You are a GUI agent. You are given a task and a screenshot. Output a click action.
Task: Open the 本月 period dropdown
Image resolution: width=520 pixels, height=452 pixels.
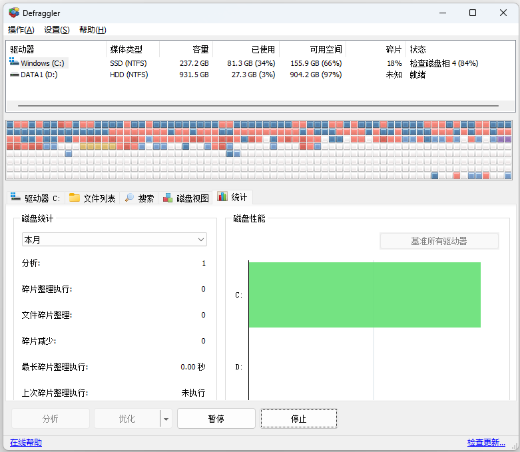click(115, 240)
